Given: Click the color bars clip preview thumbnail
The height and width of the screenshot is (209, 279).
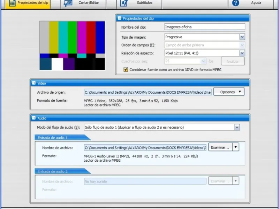Looking at the screenshot, I should 72,46.
